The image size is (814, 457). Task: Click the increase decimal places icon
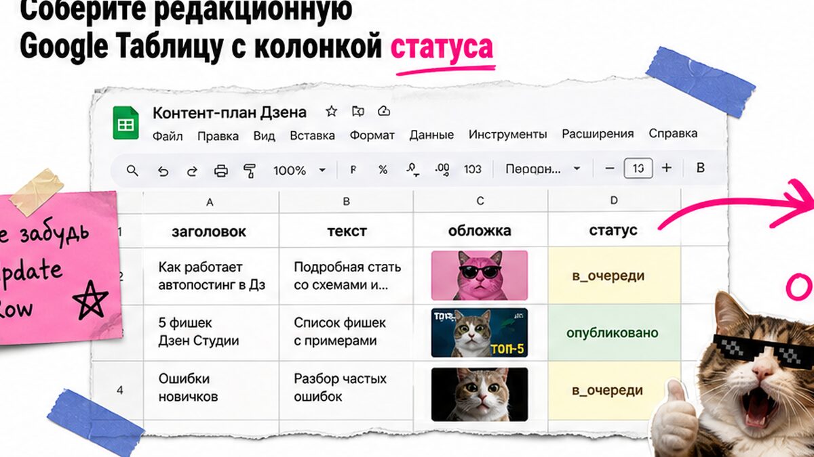(442, 169)
